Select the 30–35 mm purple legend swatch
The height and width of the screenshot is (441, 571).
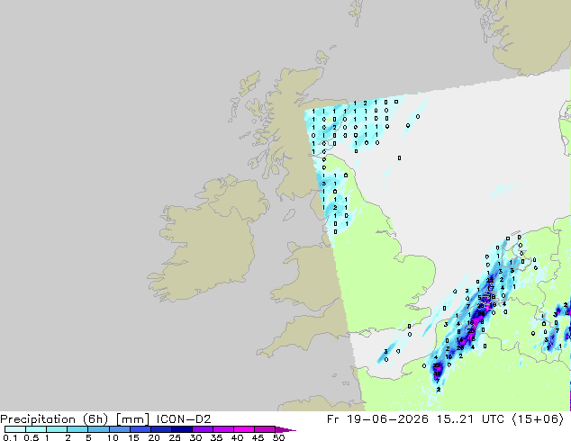click(202, 429)
